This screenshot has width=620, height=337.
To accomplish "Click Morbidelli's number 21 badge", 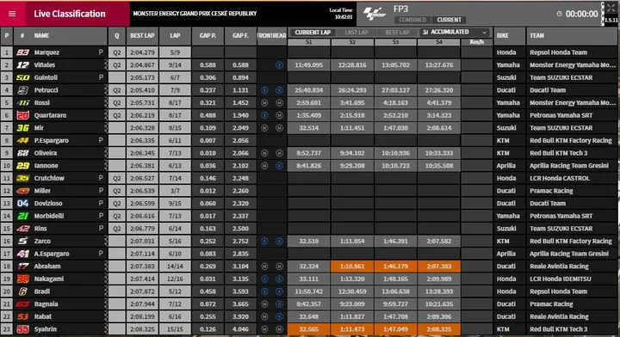I will (22, 216).
